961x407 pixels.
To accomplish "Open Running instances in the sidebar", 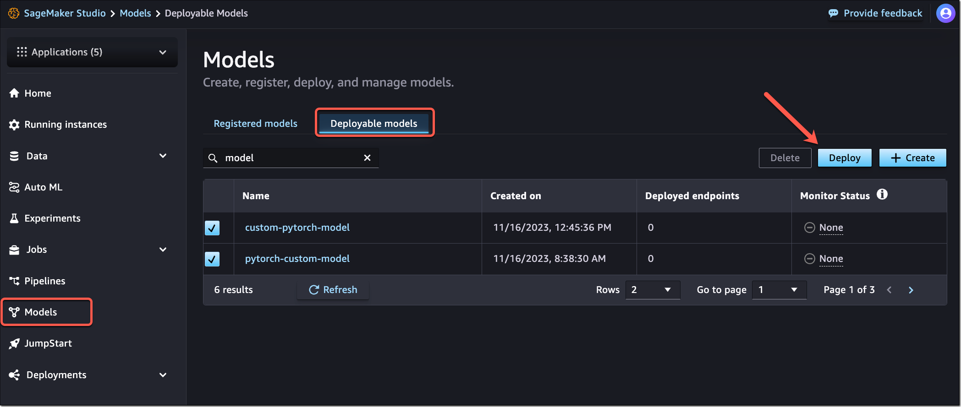I will click(x=66, y=125).
